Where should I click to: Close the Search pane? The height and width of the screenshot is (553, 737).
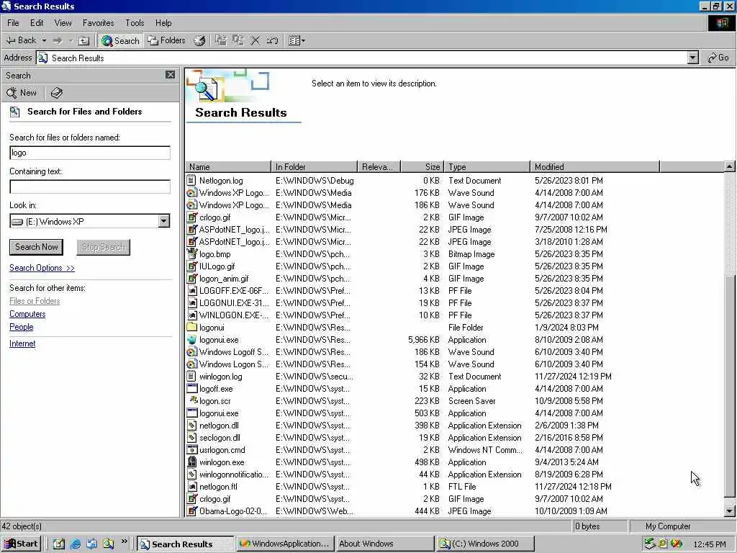click(170, 74)
